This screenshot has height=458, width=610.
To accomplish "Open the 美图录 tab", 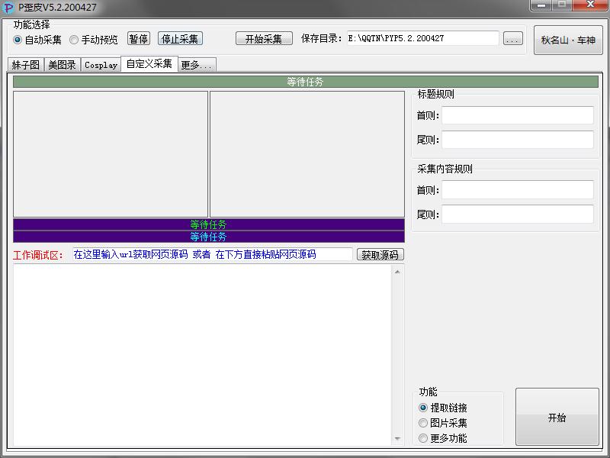I will click(x=62, y=65).
